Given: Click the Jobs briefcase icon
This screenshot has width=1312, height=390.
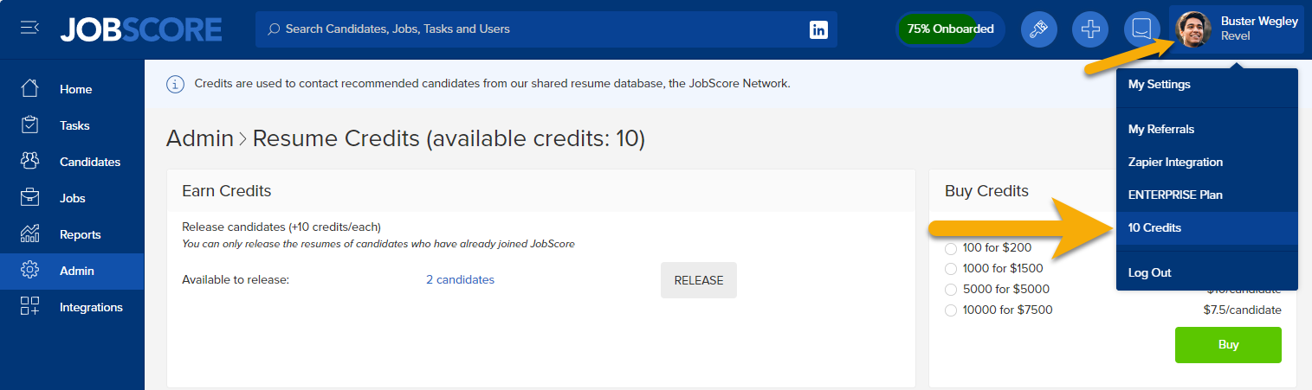Looking at the screenshot, I should [29, 197].
